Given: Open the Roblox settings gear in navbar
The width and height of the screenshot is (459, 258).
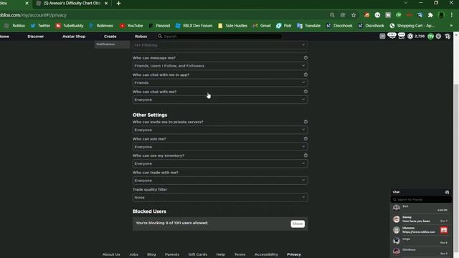Looking at the screenshot, I should click(x=438, y=37).
